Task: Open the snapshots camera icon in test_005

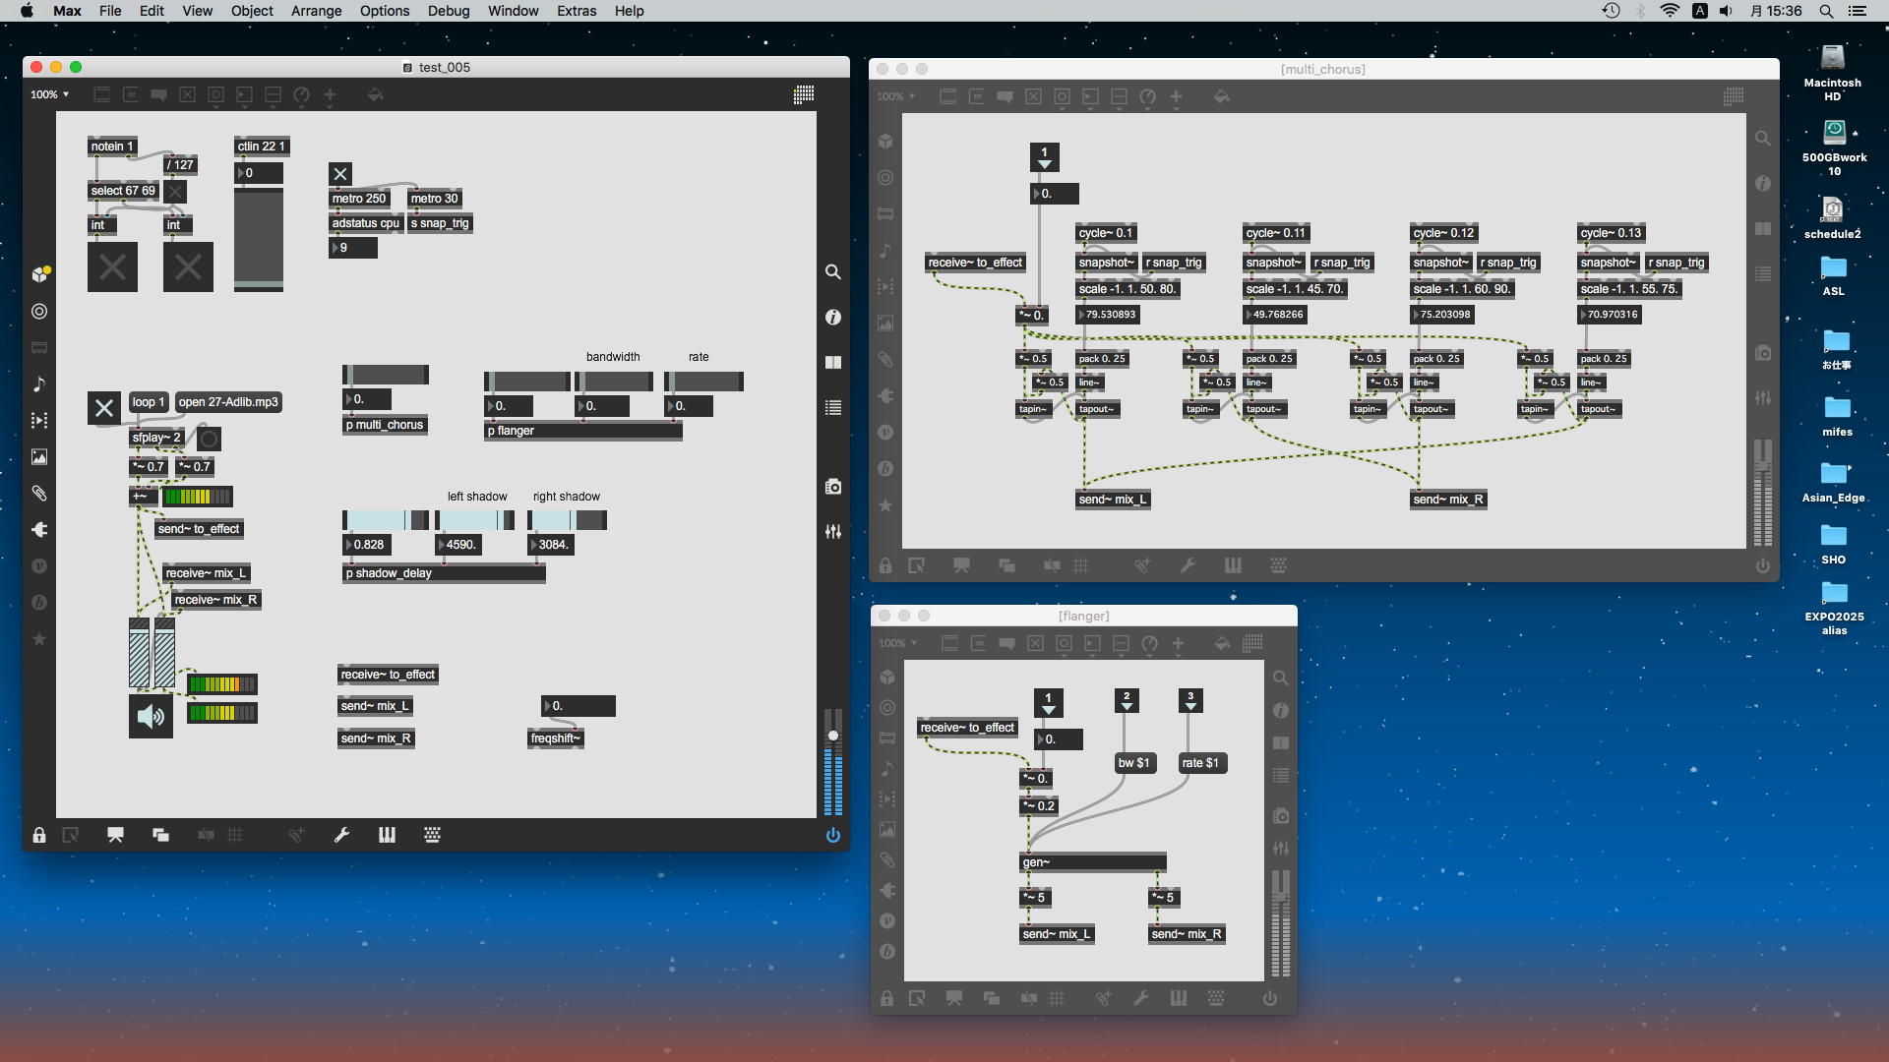Action: (x=832, y=487)
